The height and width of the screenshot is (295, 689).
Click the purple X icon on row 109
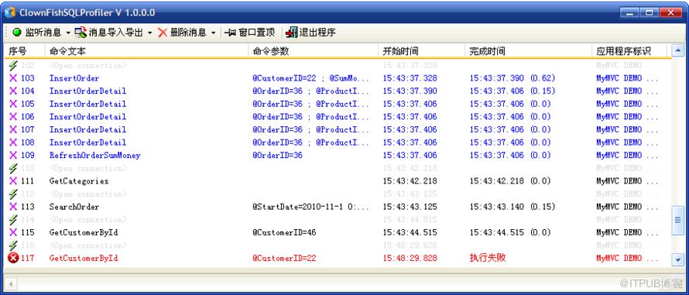point(13,155)
